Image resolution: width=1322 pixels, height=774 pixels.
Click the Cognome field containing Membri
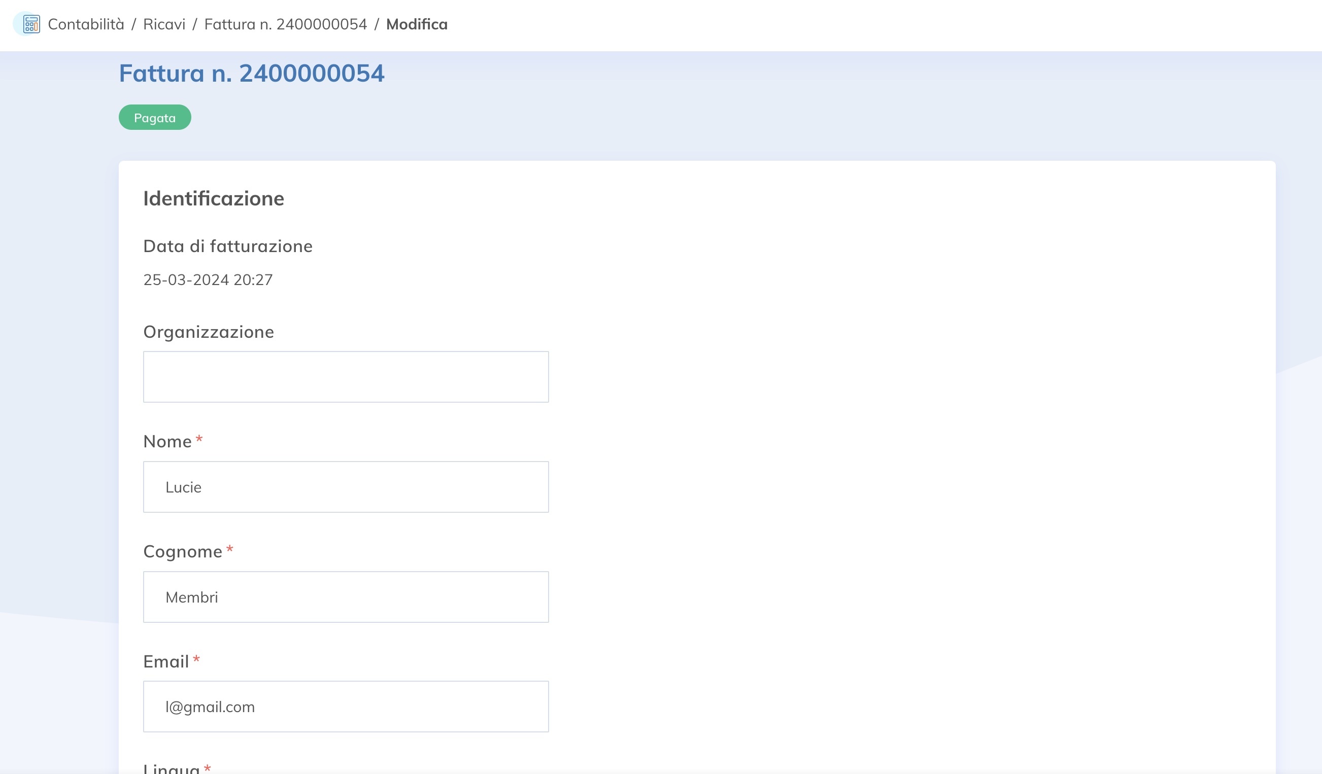point(346,597)
